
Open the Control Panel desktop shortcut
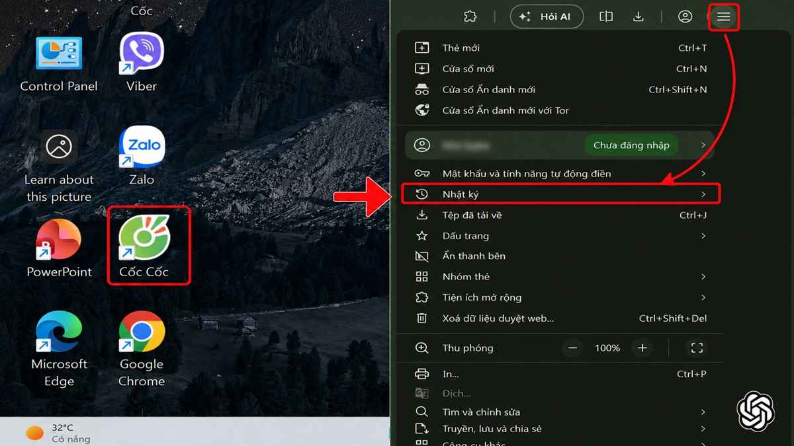pyautogui.click(x=58, y=63)
